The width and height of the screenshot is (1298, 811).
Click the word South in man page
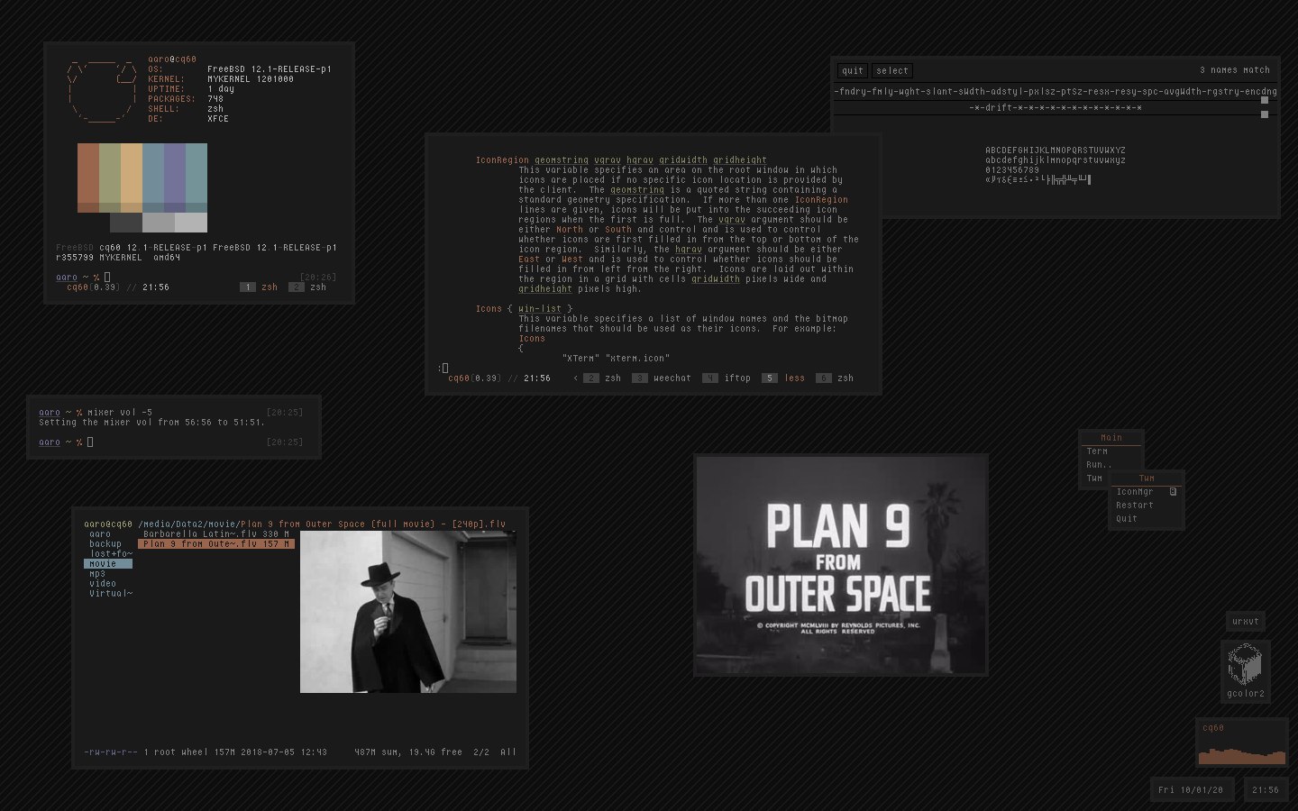click(x=618, y=230)
